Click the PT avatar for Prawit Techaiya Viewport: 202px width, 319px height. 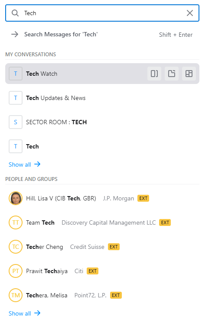coord(16,271)
